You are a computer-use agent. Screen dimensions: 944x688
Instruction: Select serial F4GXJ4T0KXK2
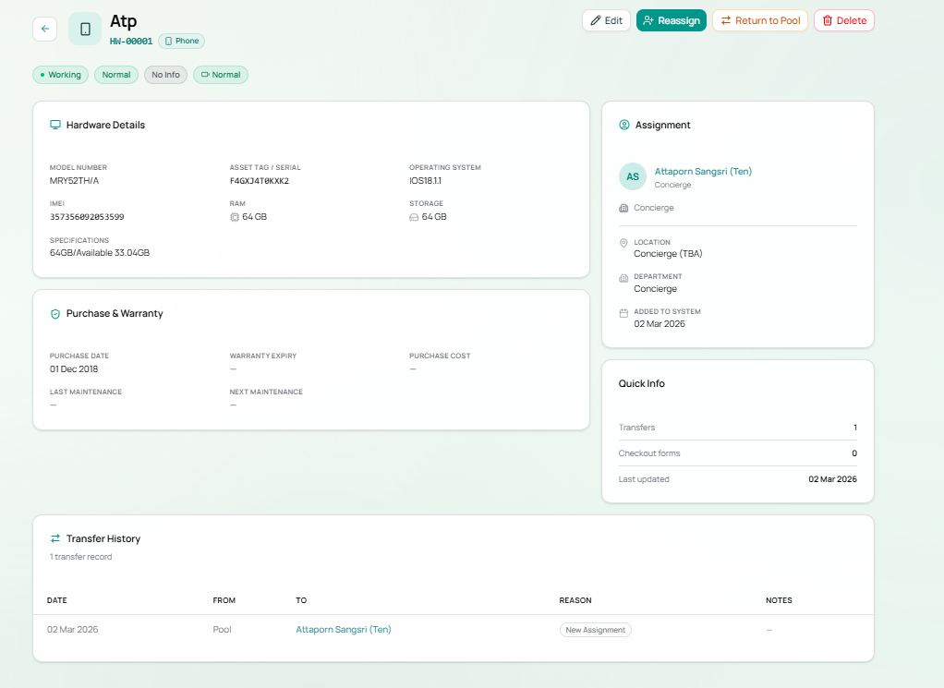260,181
